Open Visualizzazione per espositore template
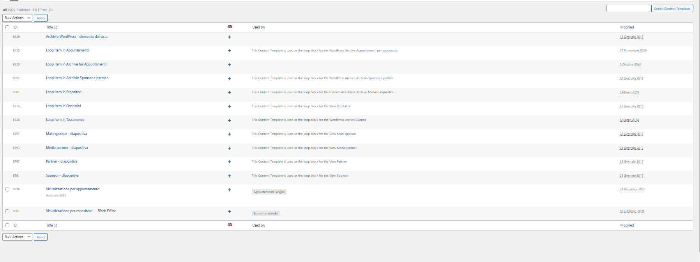This screenshot has height=262, width=700. 69,211
